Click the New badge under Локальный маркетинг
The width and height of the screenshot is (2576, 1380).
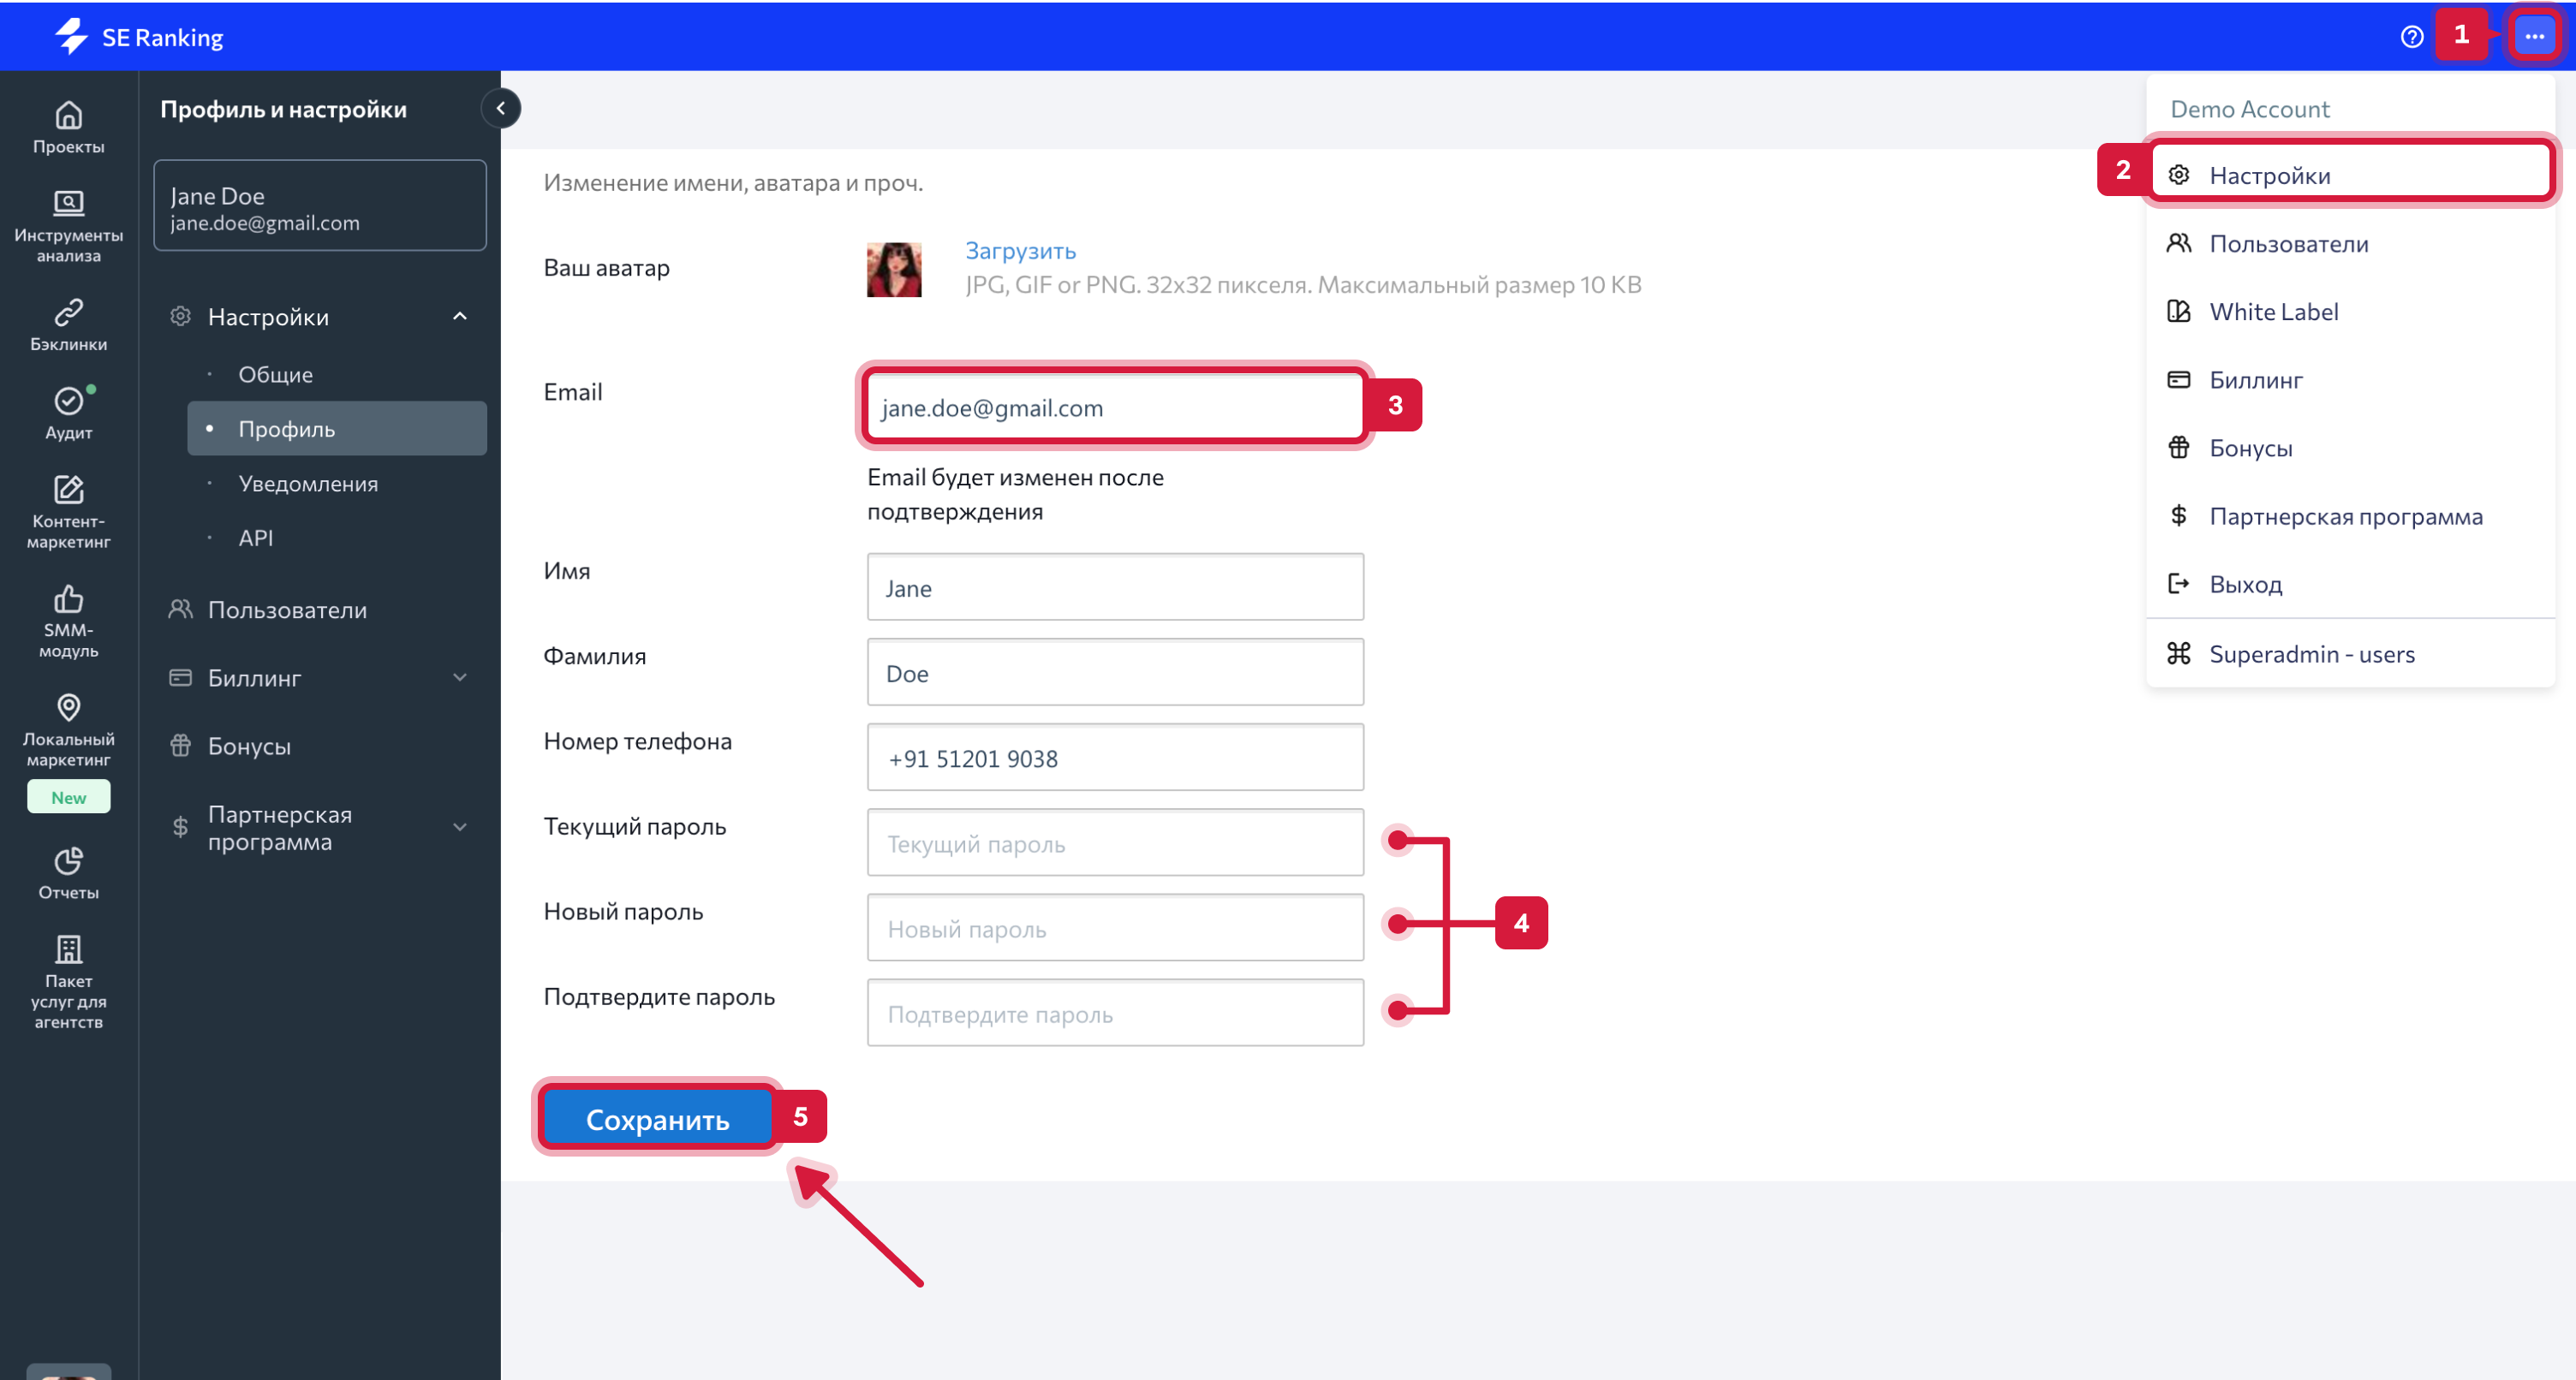click(x=68, y=797)
